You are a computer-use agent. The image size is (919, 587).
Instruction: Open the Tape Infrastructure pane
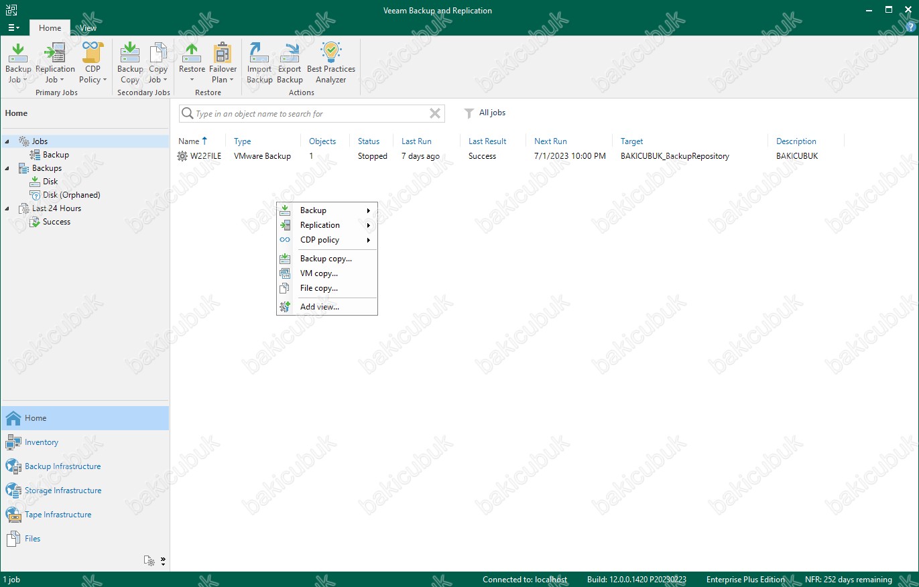[x=85, y=515]
